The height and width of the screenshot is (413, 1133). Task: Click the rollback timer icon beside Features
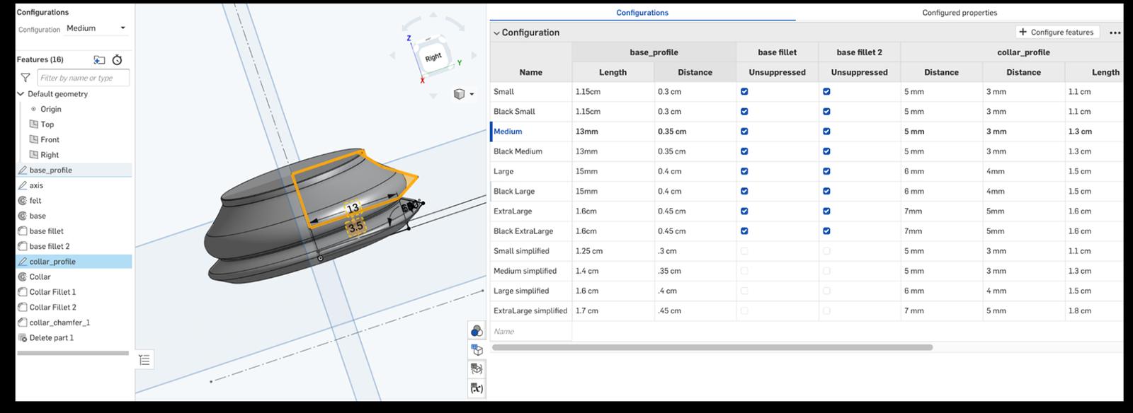(x=118, y=60)
